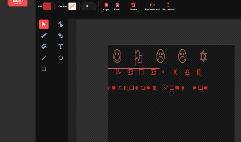Select the Line tool

44,58
